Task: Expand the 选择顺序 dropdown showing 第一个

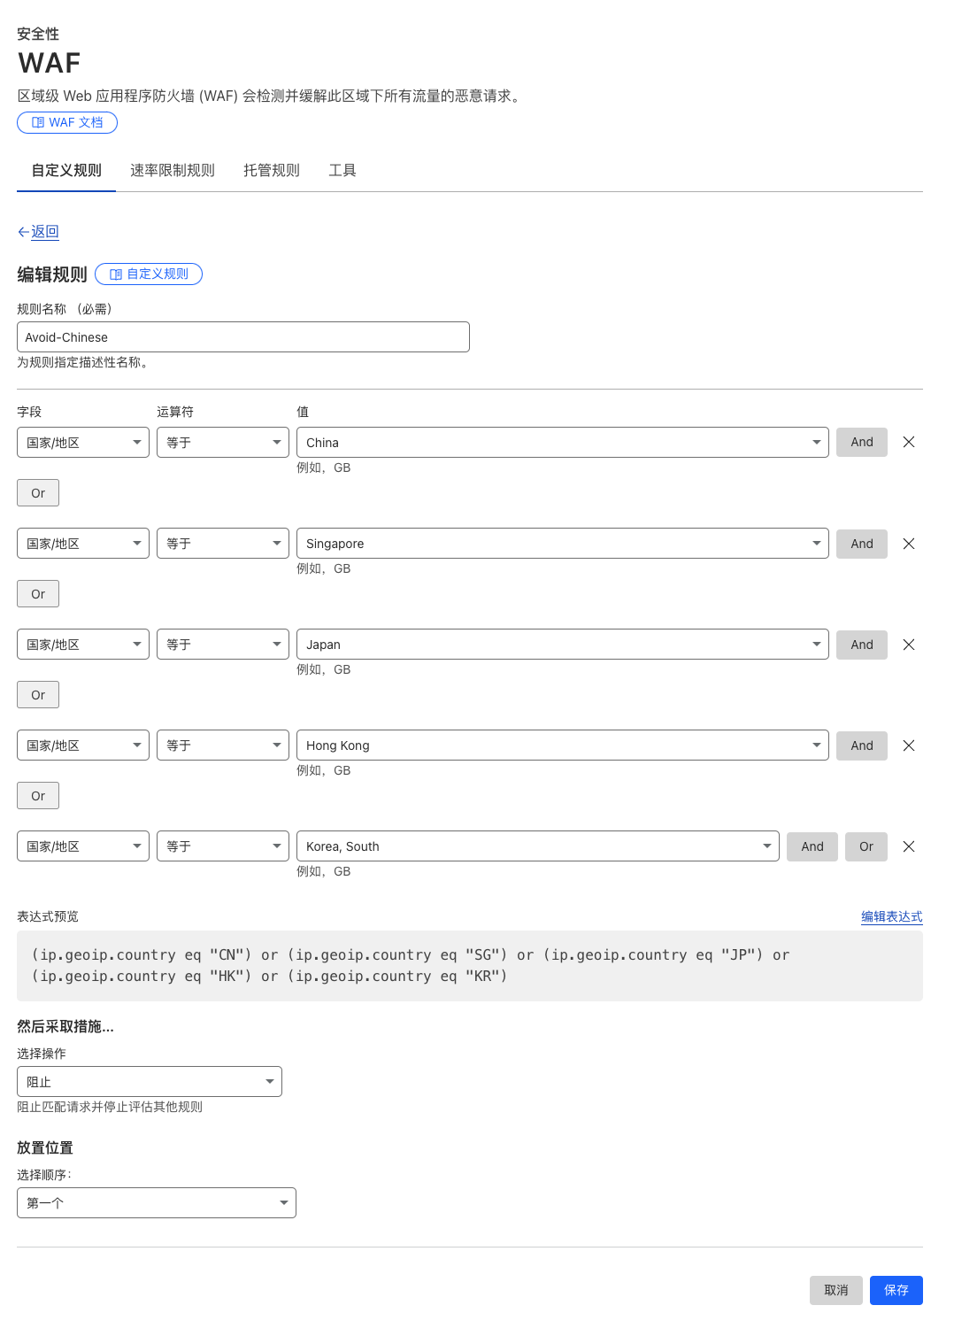Action: pos(156,1202)
